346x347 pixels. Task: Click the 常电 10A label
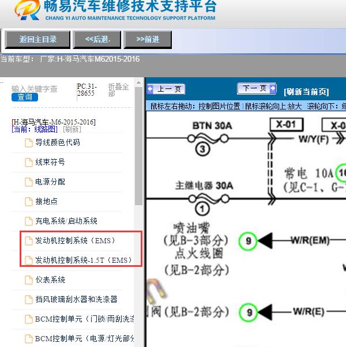click(309, 173)
